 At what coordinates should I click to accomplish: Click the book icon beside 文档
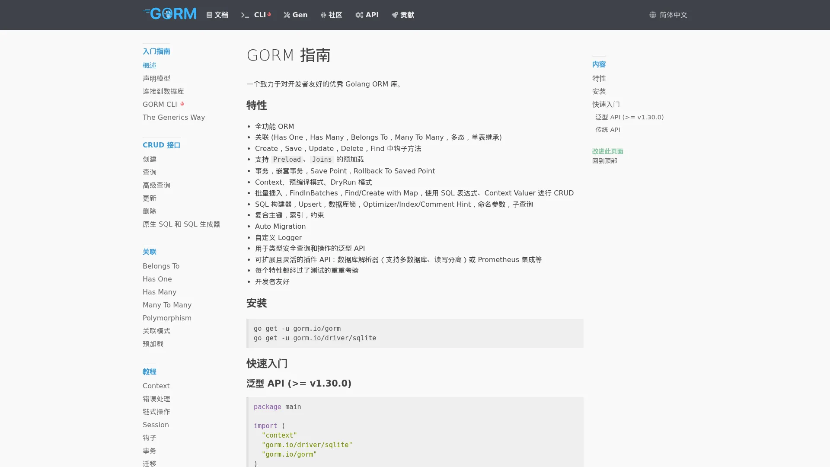[209, 15]
